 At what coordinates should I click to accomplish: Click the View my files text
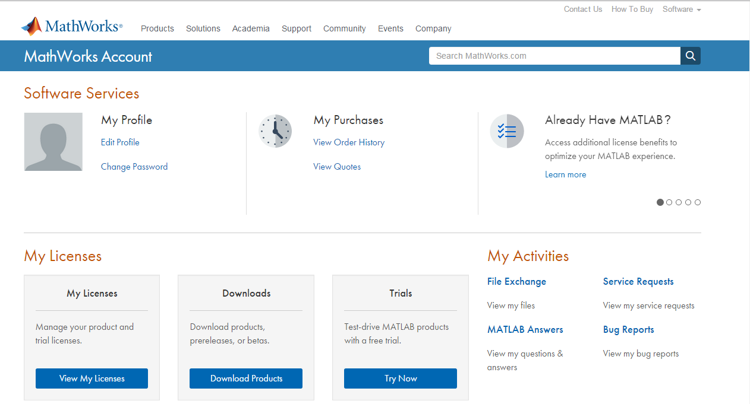(x=511, y=306)
